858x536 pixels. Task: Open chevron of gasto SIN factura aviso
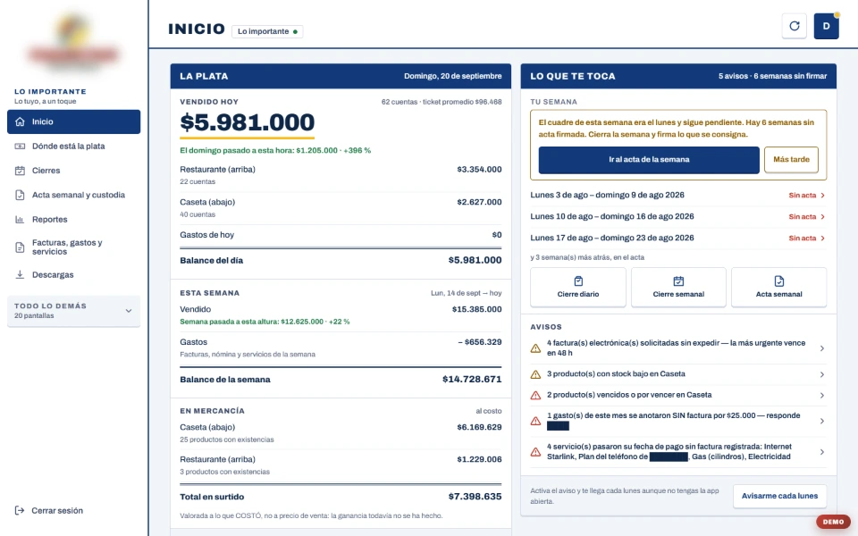click(822, 421)
